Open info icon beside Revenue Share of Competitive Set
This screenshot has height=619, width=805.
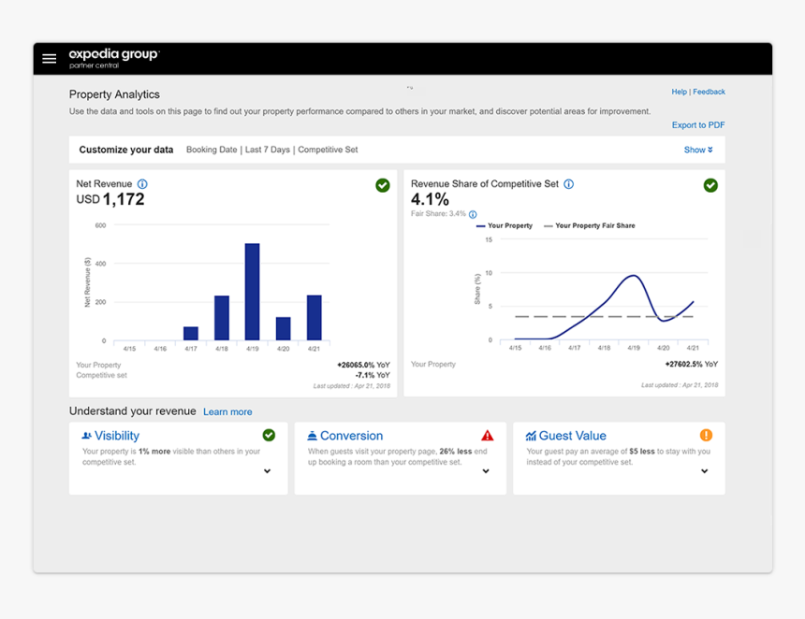[x=569, y=184]
